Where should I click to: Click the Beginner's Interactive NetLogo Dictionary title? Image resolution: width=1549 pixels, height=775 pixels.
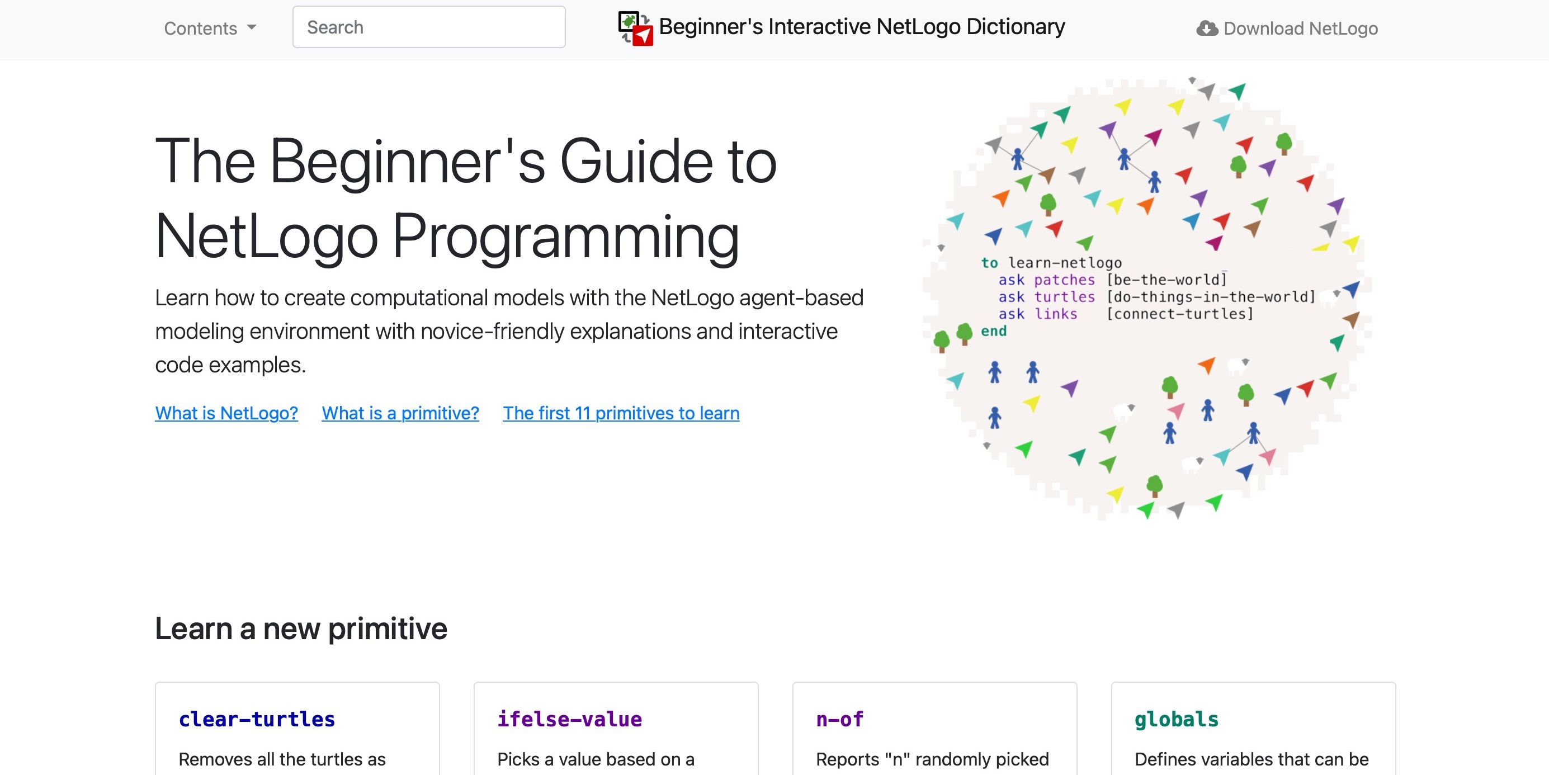861,27
